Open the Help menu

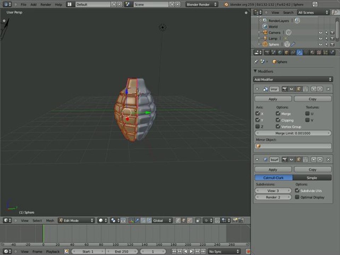pyautogui.click(x=58, y=5)
